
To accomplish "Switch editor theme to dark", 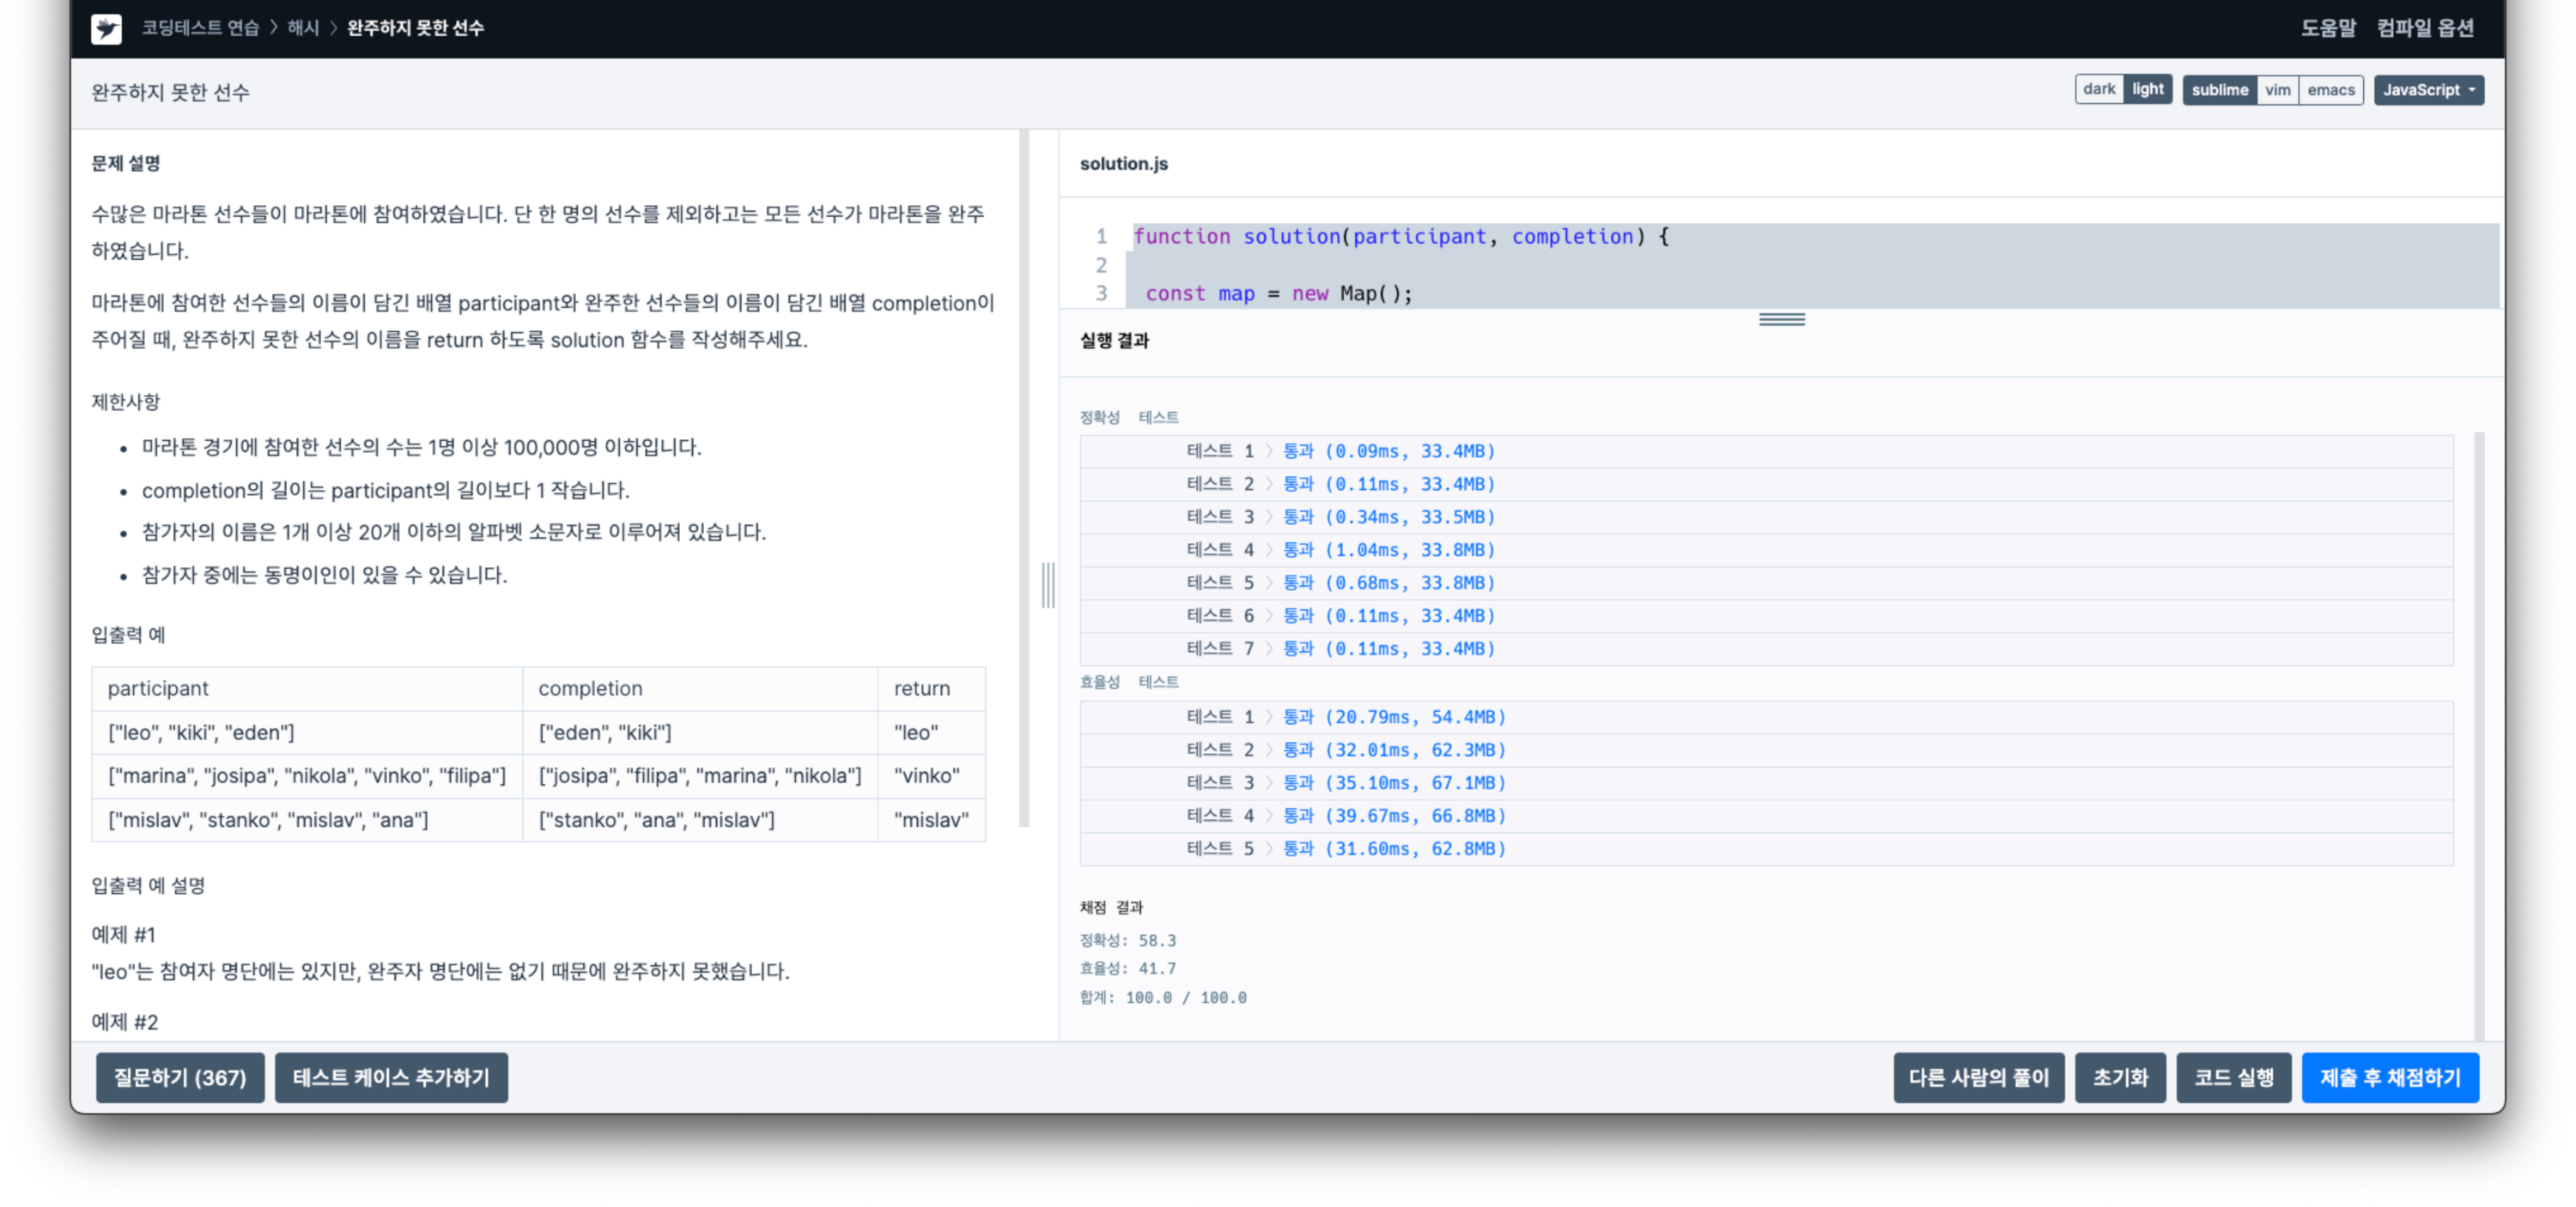I will click(2098, 89).
